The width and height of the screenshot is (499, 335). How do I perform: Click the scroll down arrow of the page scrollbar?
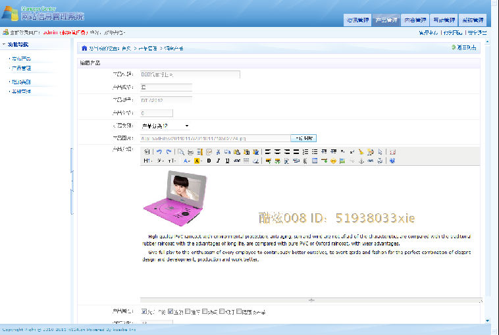click(488, 321)
